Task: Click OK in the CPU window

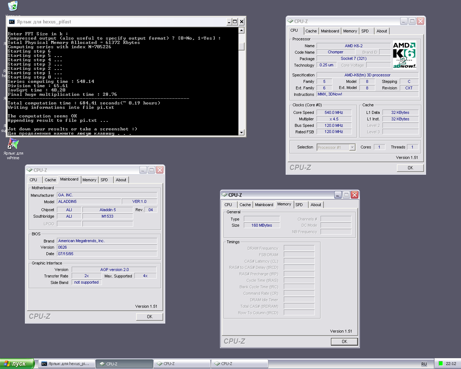Action: point(410,168)
